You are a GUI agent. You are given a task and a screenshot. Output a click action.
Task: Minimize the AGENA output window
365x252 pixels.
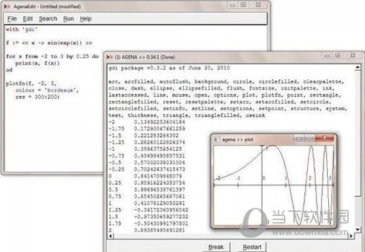(x=327, y=56)
